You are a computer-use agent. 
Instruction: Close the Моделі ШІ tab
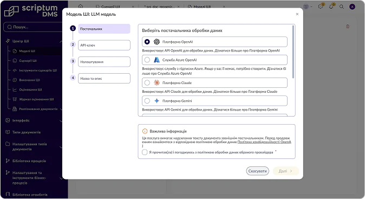coord(224,7)
